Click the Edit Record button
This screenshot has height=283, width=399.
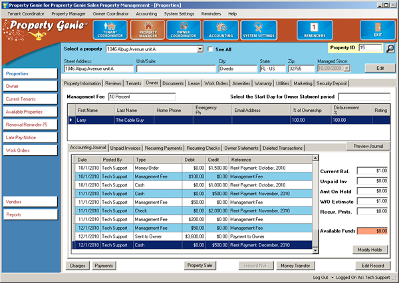[x=373, y=266]
